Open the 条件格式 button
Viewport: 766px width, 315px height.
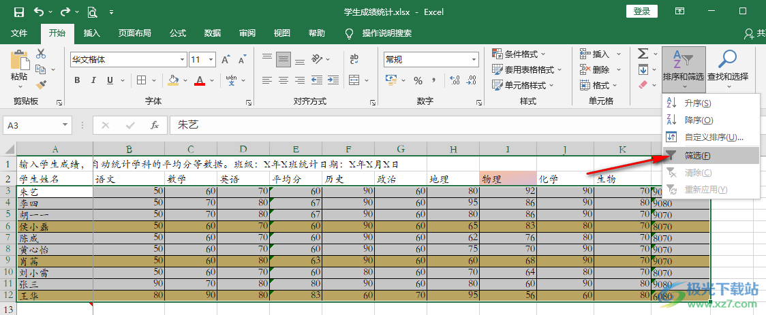tap(520, 54)
